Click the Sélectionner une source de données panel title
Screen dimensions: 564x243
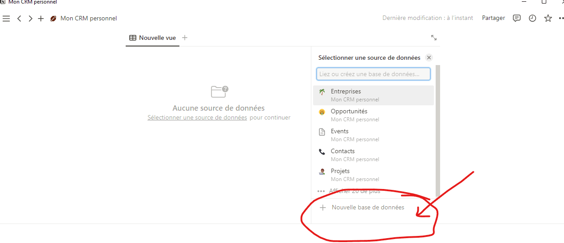(369, 58)
